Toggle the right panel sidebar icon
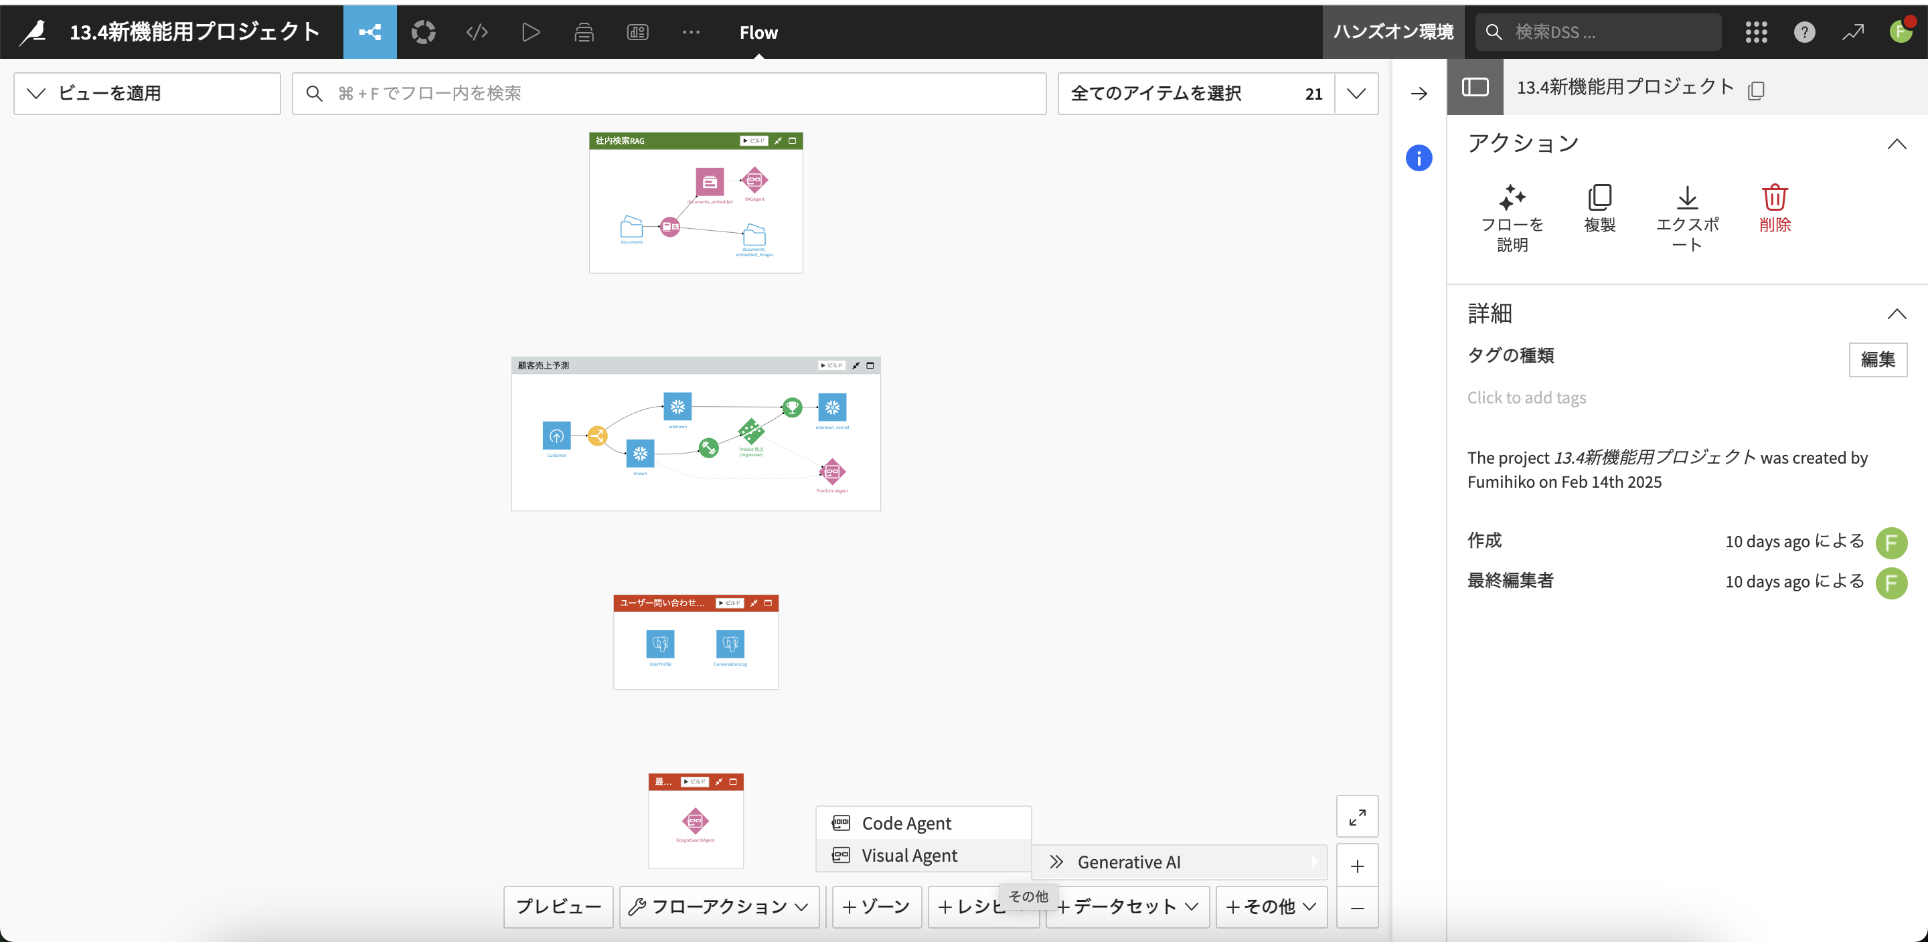Viewport: 1928px width, 942px height. click(x=1474, y=88)
